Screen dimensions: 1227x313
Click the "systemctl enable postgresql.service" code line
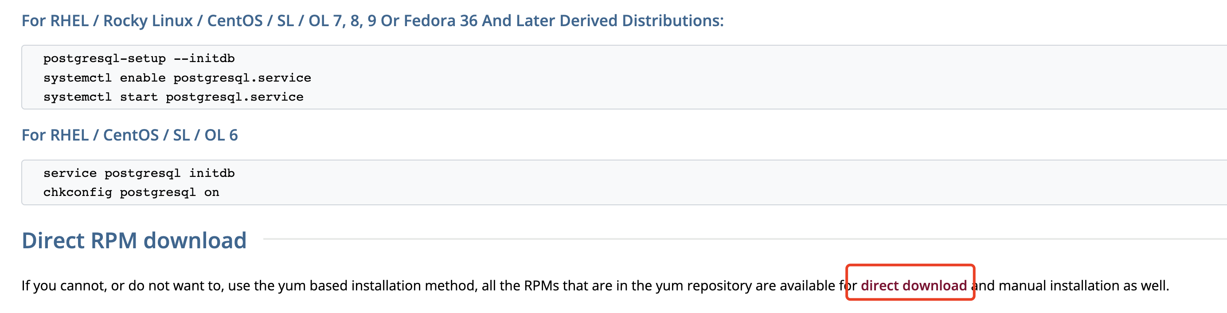[x=177, y=78]
